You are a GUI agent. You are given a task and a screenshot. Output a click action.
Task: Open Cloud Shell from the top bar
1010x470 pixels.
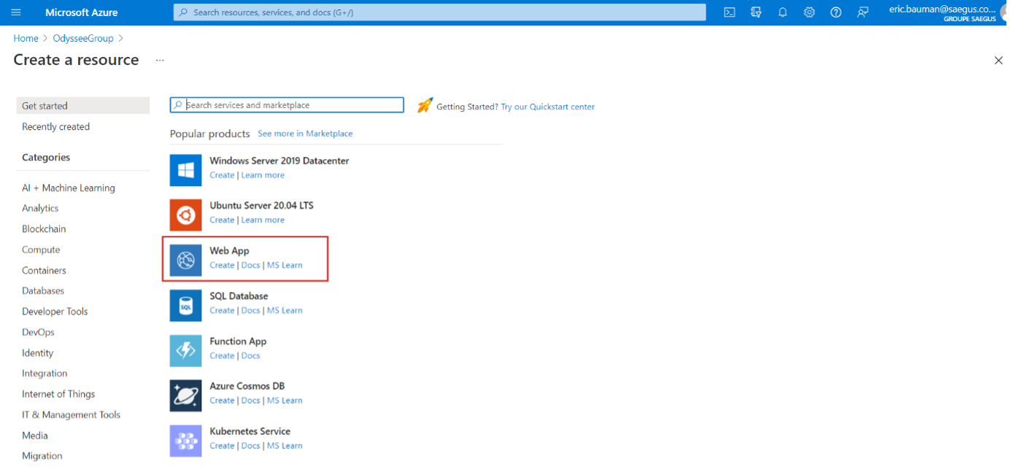pos(729,12)
